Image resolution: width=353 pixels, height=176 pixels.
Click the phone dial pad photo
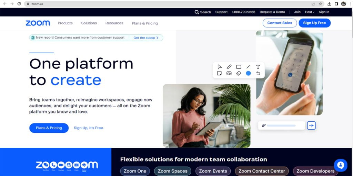tap(289, 73)
